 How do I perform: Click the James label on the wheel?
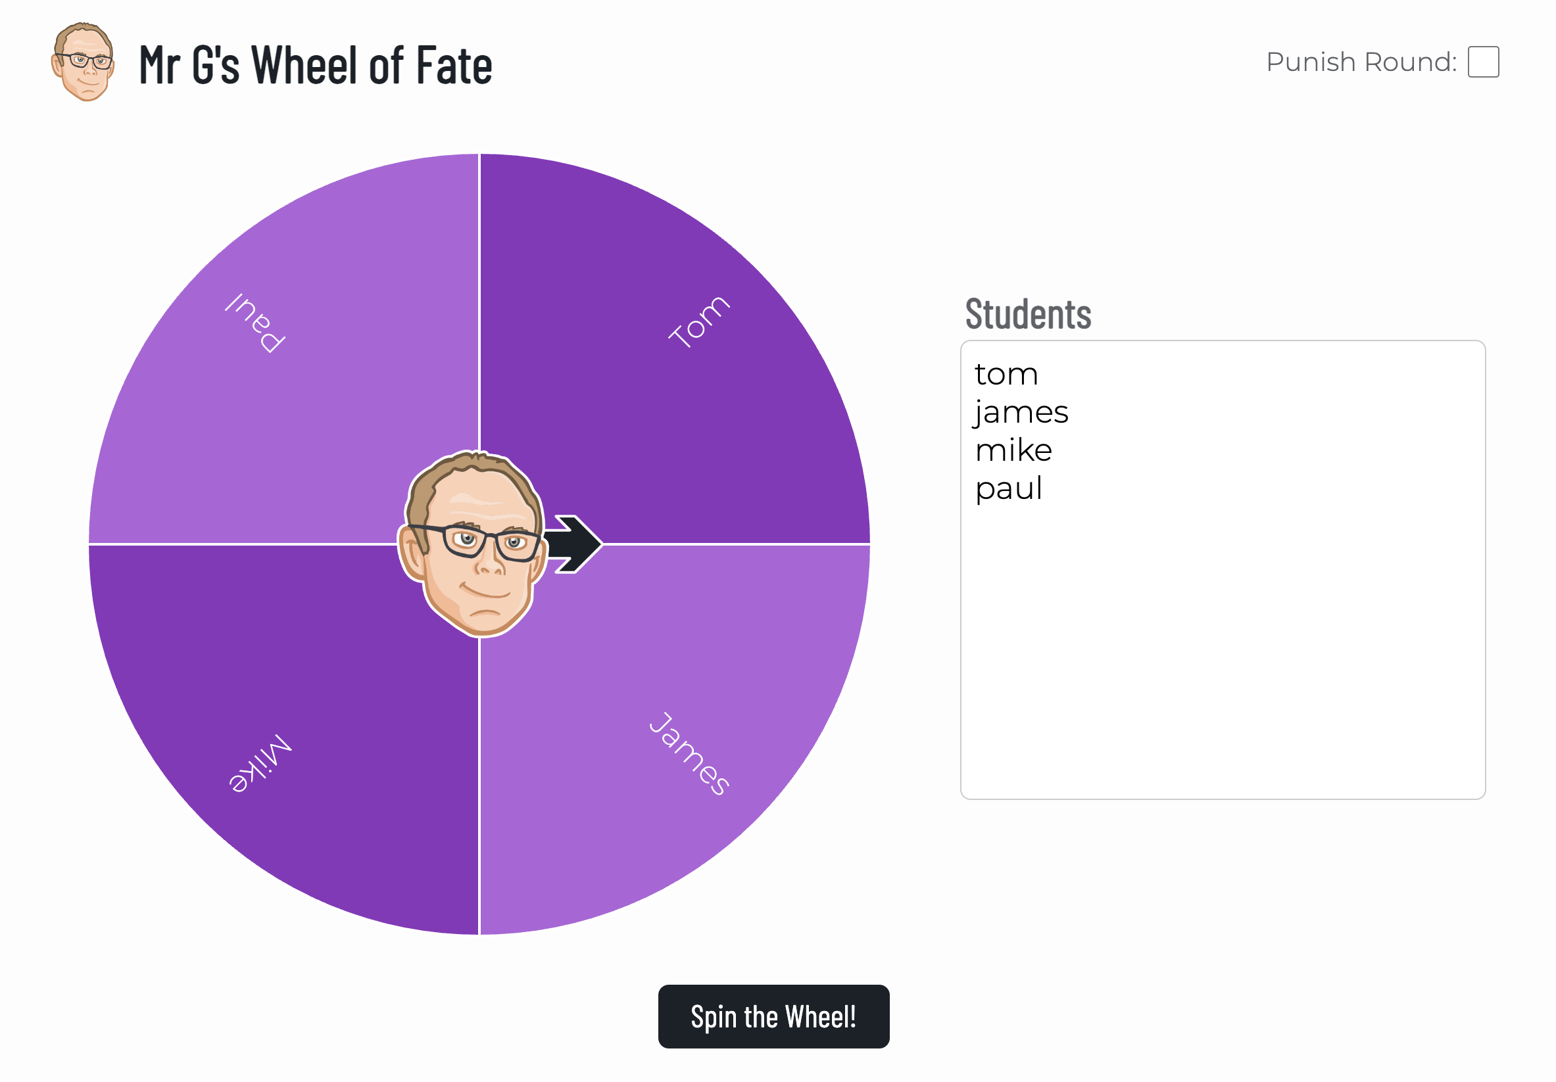tap(689, 753)
